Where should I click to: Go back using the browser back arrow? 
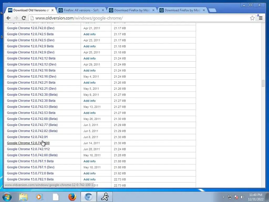pos(8,18)
